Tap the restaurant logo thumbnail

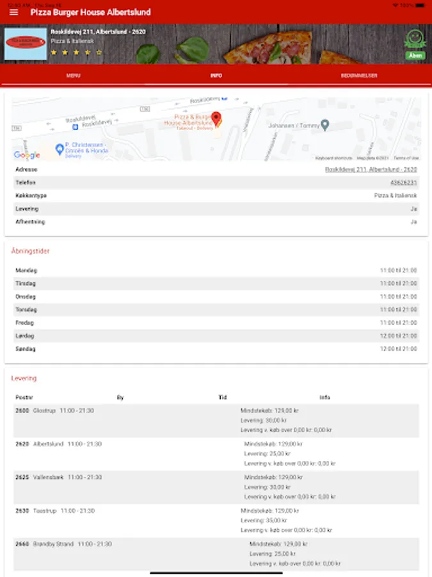pos(26,44)
